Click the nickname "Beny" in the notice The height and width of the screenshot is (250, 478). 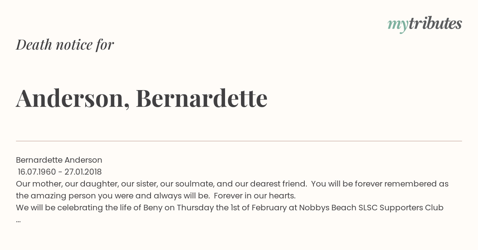pos(153,208)
